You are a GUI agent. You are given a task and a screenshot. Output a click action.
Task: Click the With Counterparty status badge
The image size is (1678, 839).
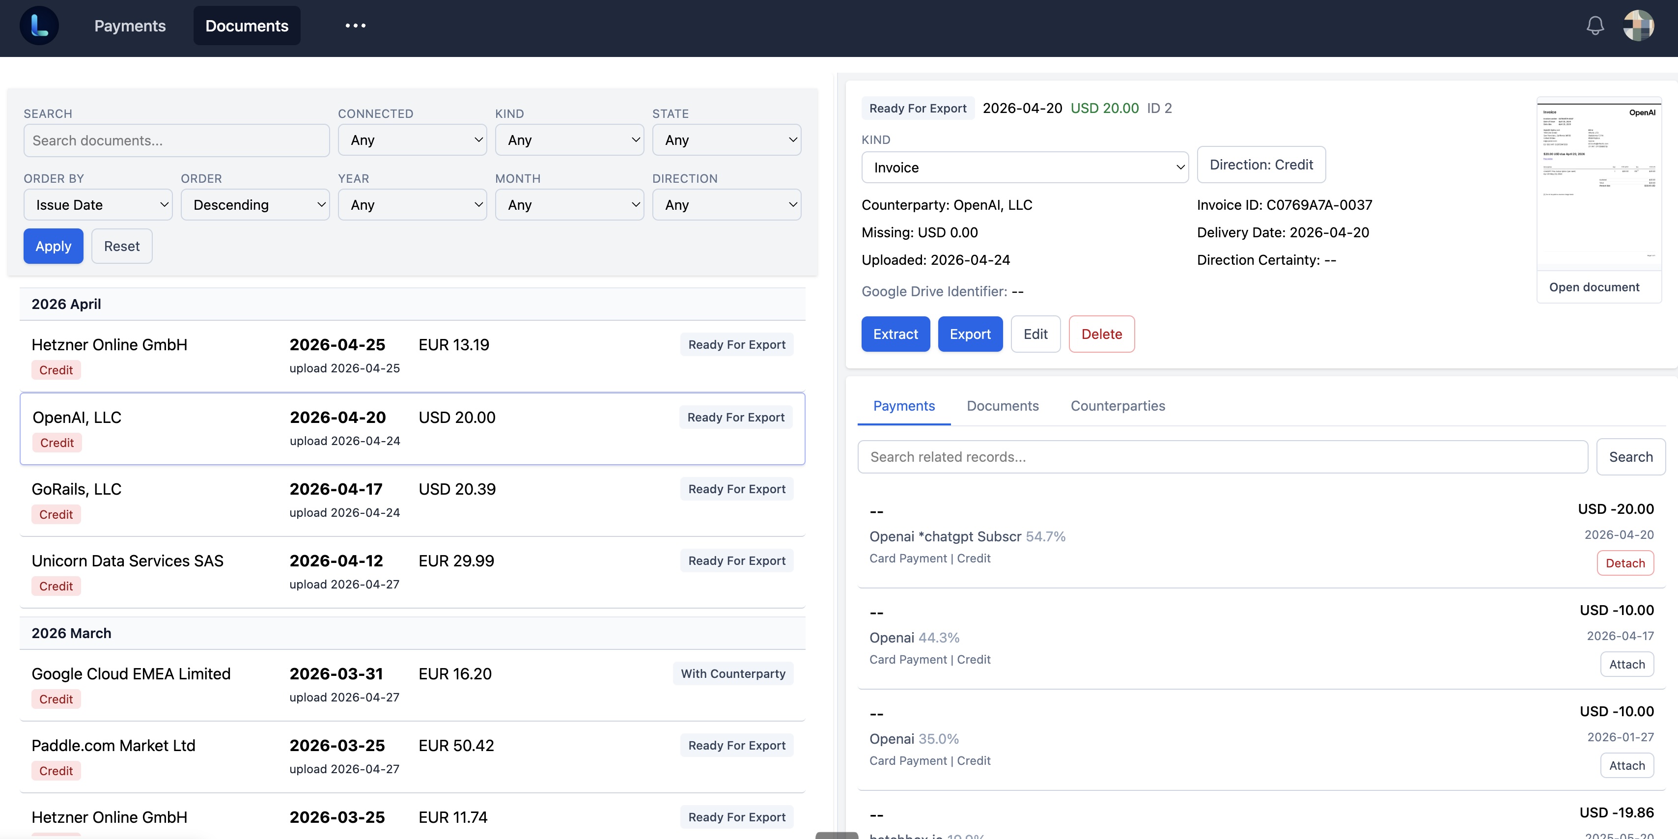coord(733,673)
